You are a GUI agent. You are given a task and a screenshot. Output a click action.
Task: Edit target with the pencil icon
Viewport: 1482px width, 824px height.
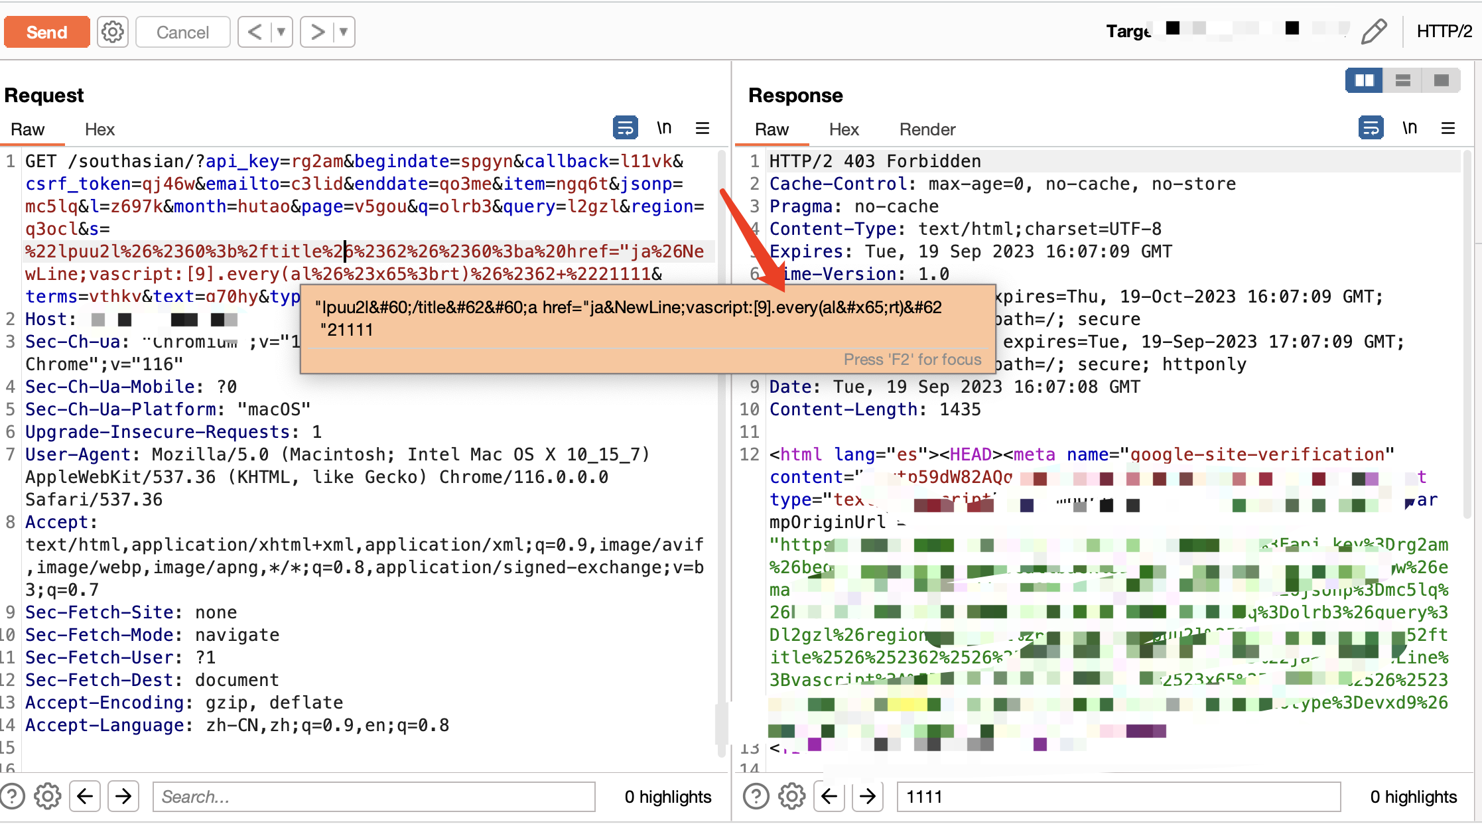tap(1373, 31)
